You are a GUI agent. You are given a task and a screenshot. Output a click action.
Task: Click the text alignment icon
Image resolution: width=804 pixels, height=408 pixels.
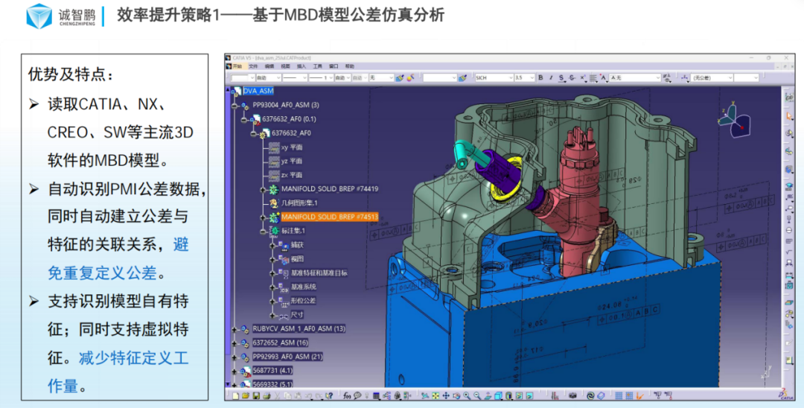tap(593, 78)
